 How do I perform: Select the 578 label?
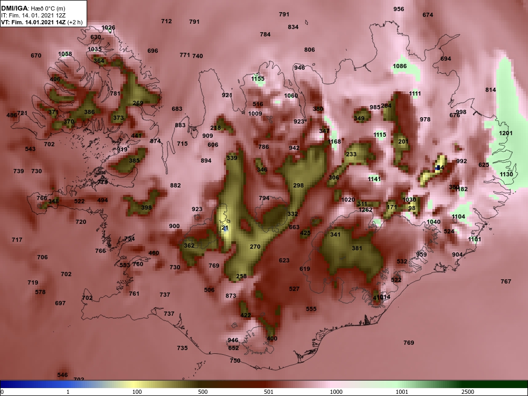(x=40, y=292)
